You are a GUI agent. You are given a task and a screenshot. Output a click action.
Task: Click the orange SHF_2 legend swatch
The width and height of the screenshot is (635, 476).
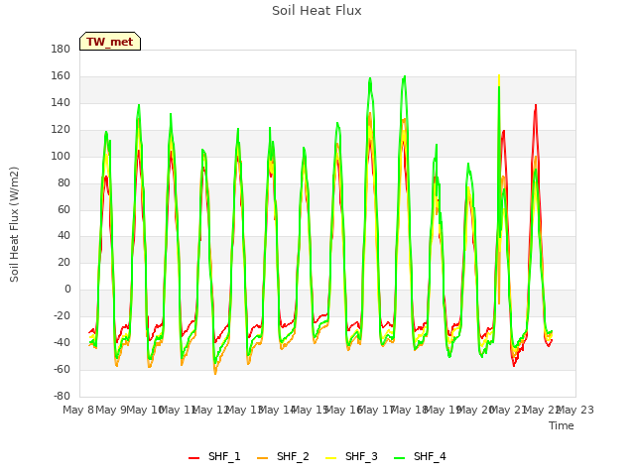pos(262,458)
